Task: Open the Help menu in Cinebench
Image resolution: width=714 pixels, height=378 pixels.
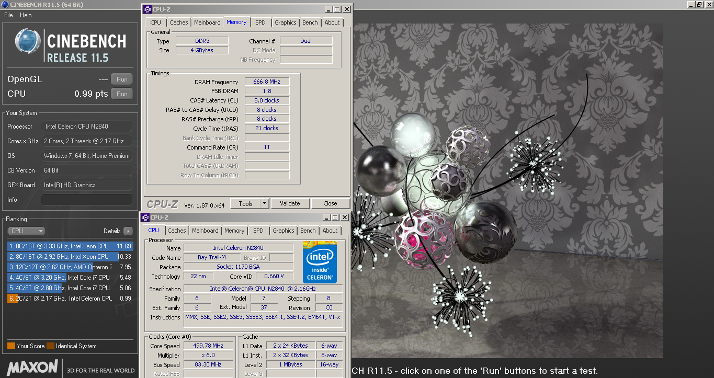Action: pos(26,15)
